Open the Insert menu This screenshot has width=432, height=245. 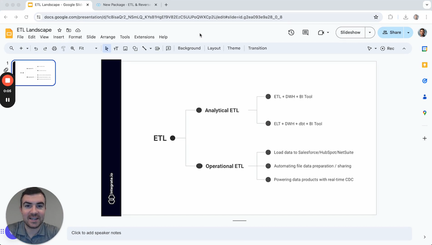(x=58, y=37)
